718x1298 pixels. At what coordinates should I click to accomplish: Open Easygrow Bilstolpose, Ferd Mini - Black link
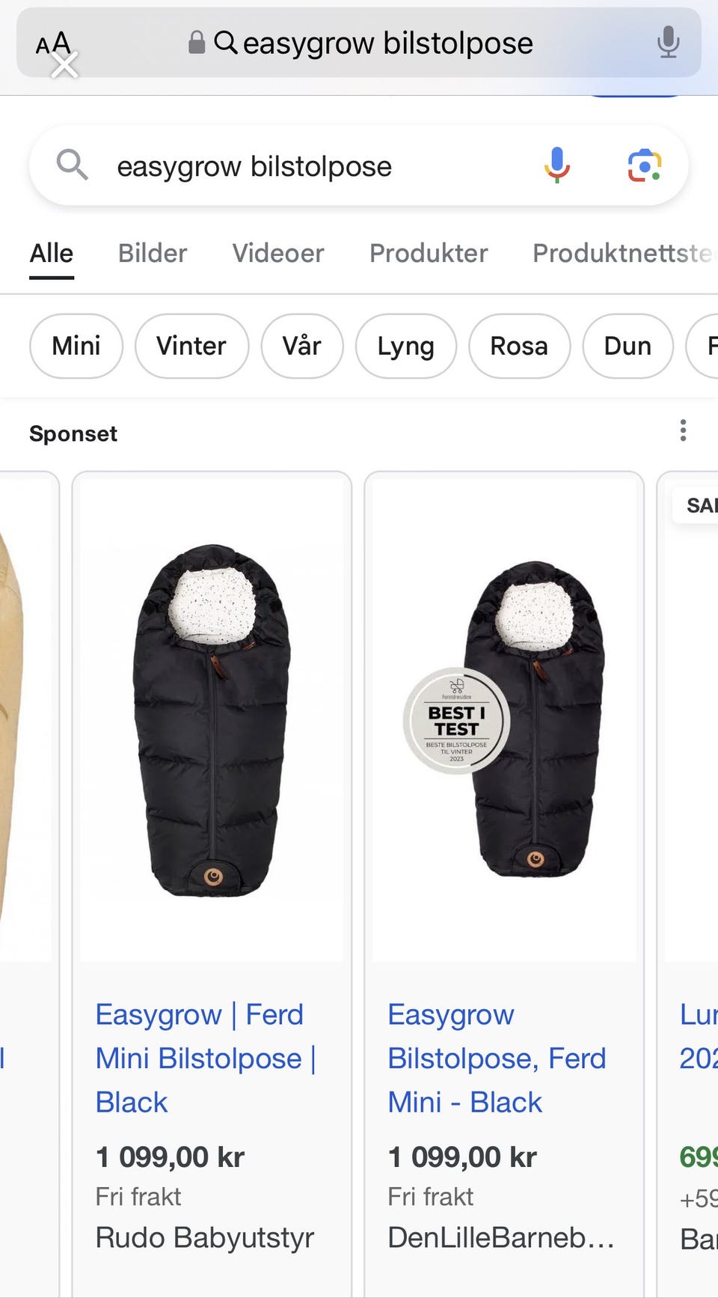497,1058
